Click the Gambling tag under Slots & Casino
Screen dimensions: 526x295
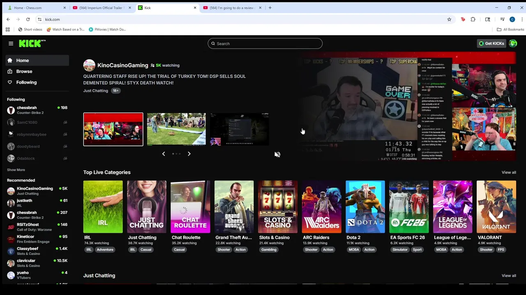269,250
